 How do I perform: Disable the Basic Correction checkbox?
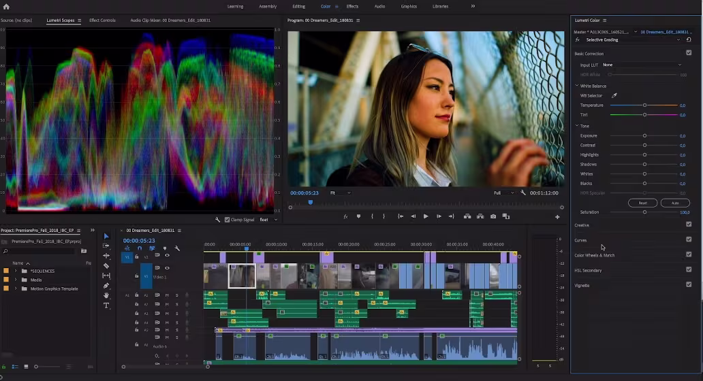pos(689,53)
